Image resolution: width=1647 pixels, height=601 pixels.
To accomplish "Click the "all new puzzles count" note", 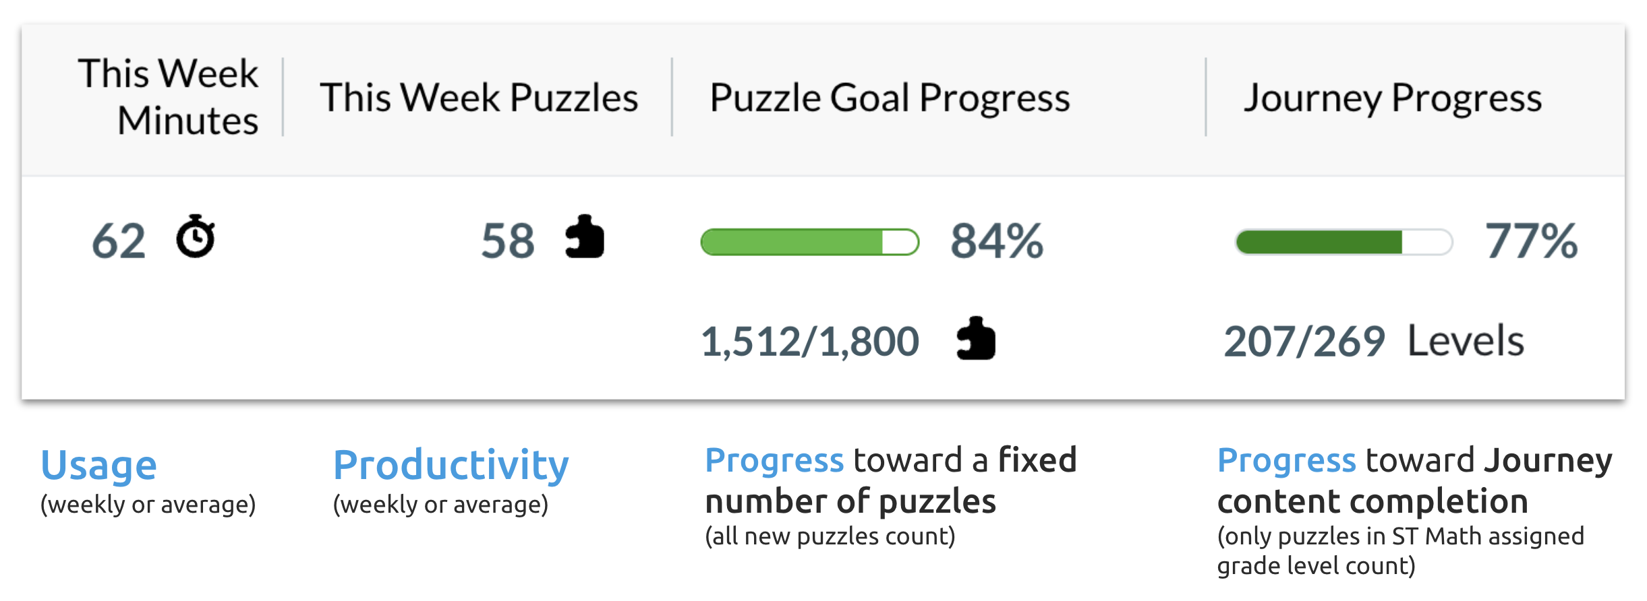I will pyautogui.click(x=830, y=536).
